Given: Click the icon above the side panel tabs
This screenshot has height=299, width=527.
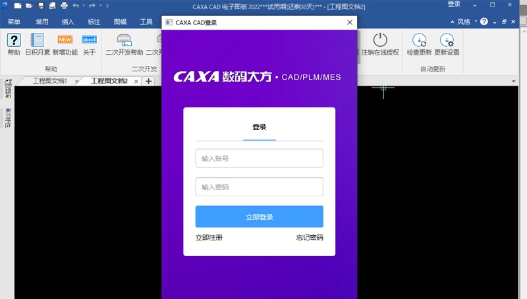Looking at the screenshot, I should (x=8, y=82).
